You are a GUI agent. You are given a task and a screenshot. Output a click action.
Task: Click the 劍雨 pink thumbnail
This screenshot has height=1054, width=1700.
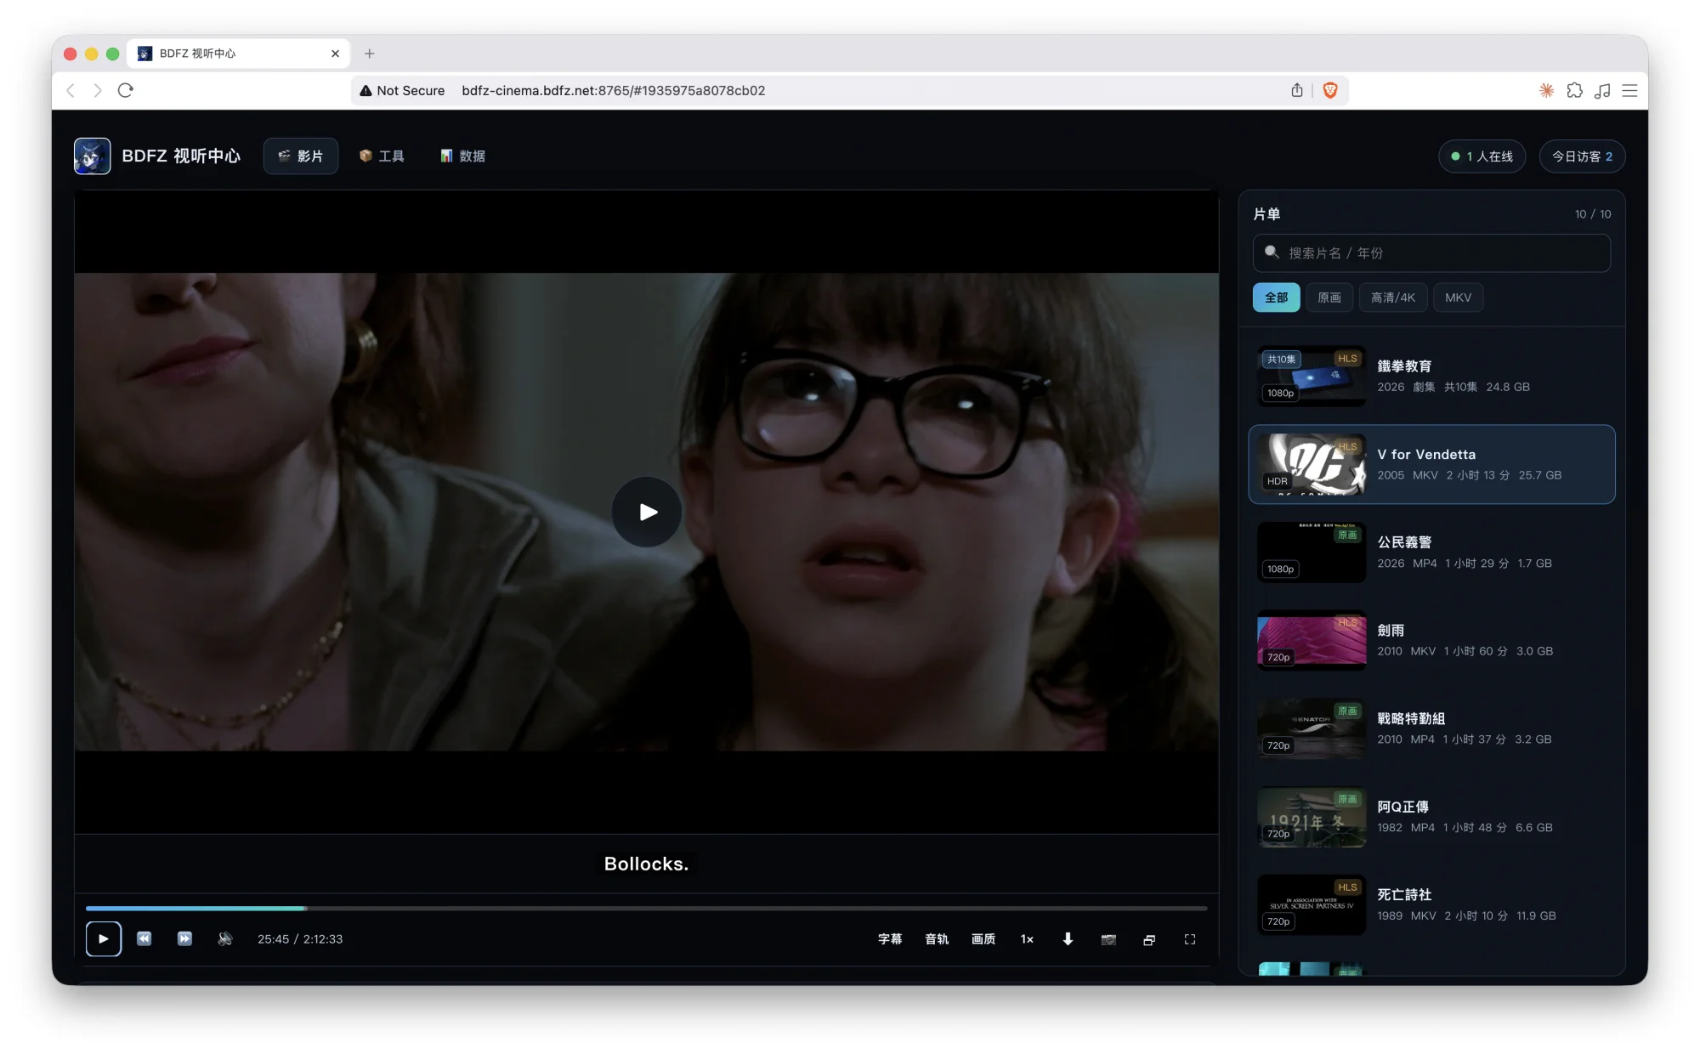click(1312, 640)
